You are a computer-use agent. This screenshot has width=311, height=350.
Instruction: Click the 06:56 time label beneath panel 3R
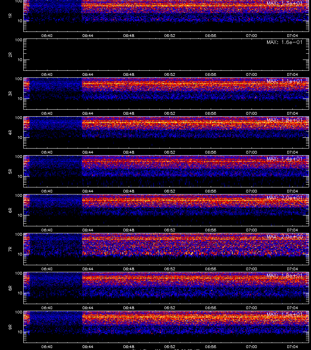(211, 114)
